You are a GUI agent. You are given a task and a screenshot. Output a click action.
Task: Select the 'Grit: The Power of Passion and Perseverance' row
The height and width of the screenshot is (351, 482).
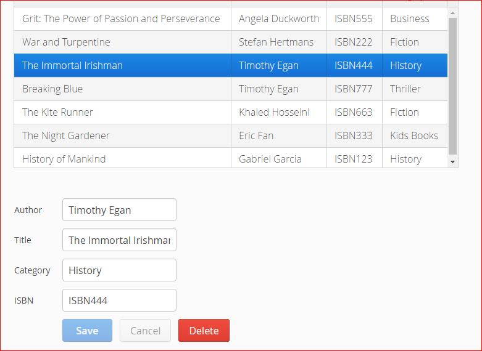[231, 18]
